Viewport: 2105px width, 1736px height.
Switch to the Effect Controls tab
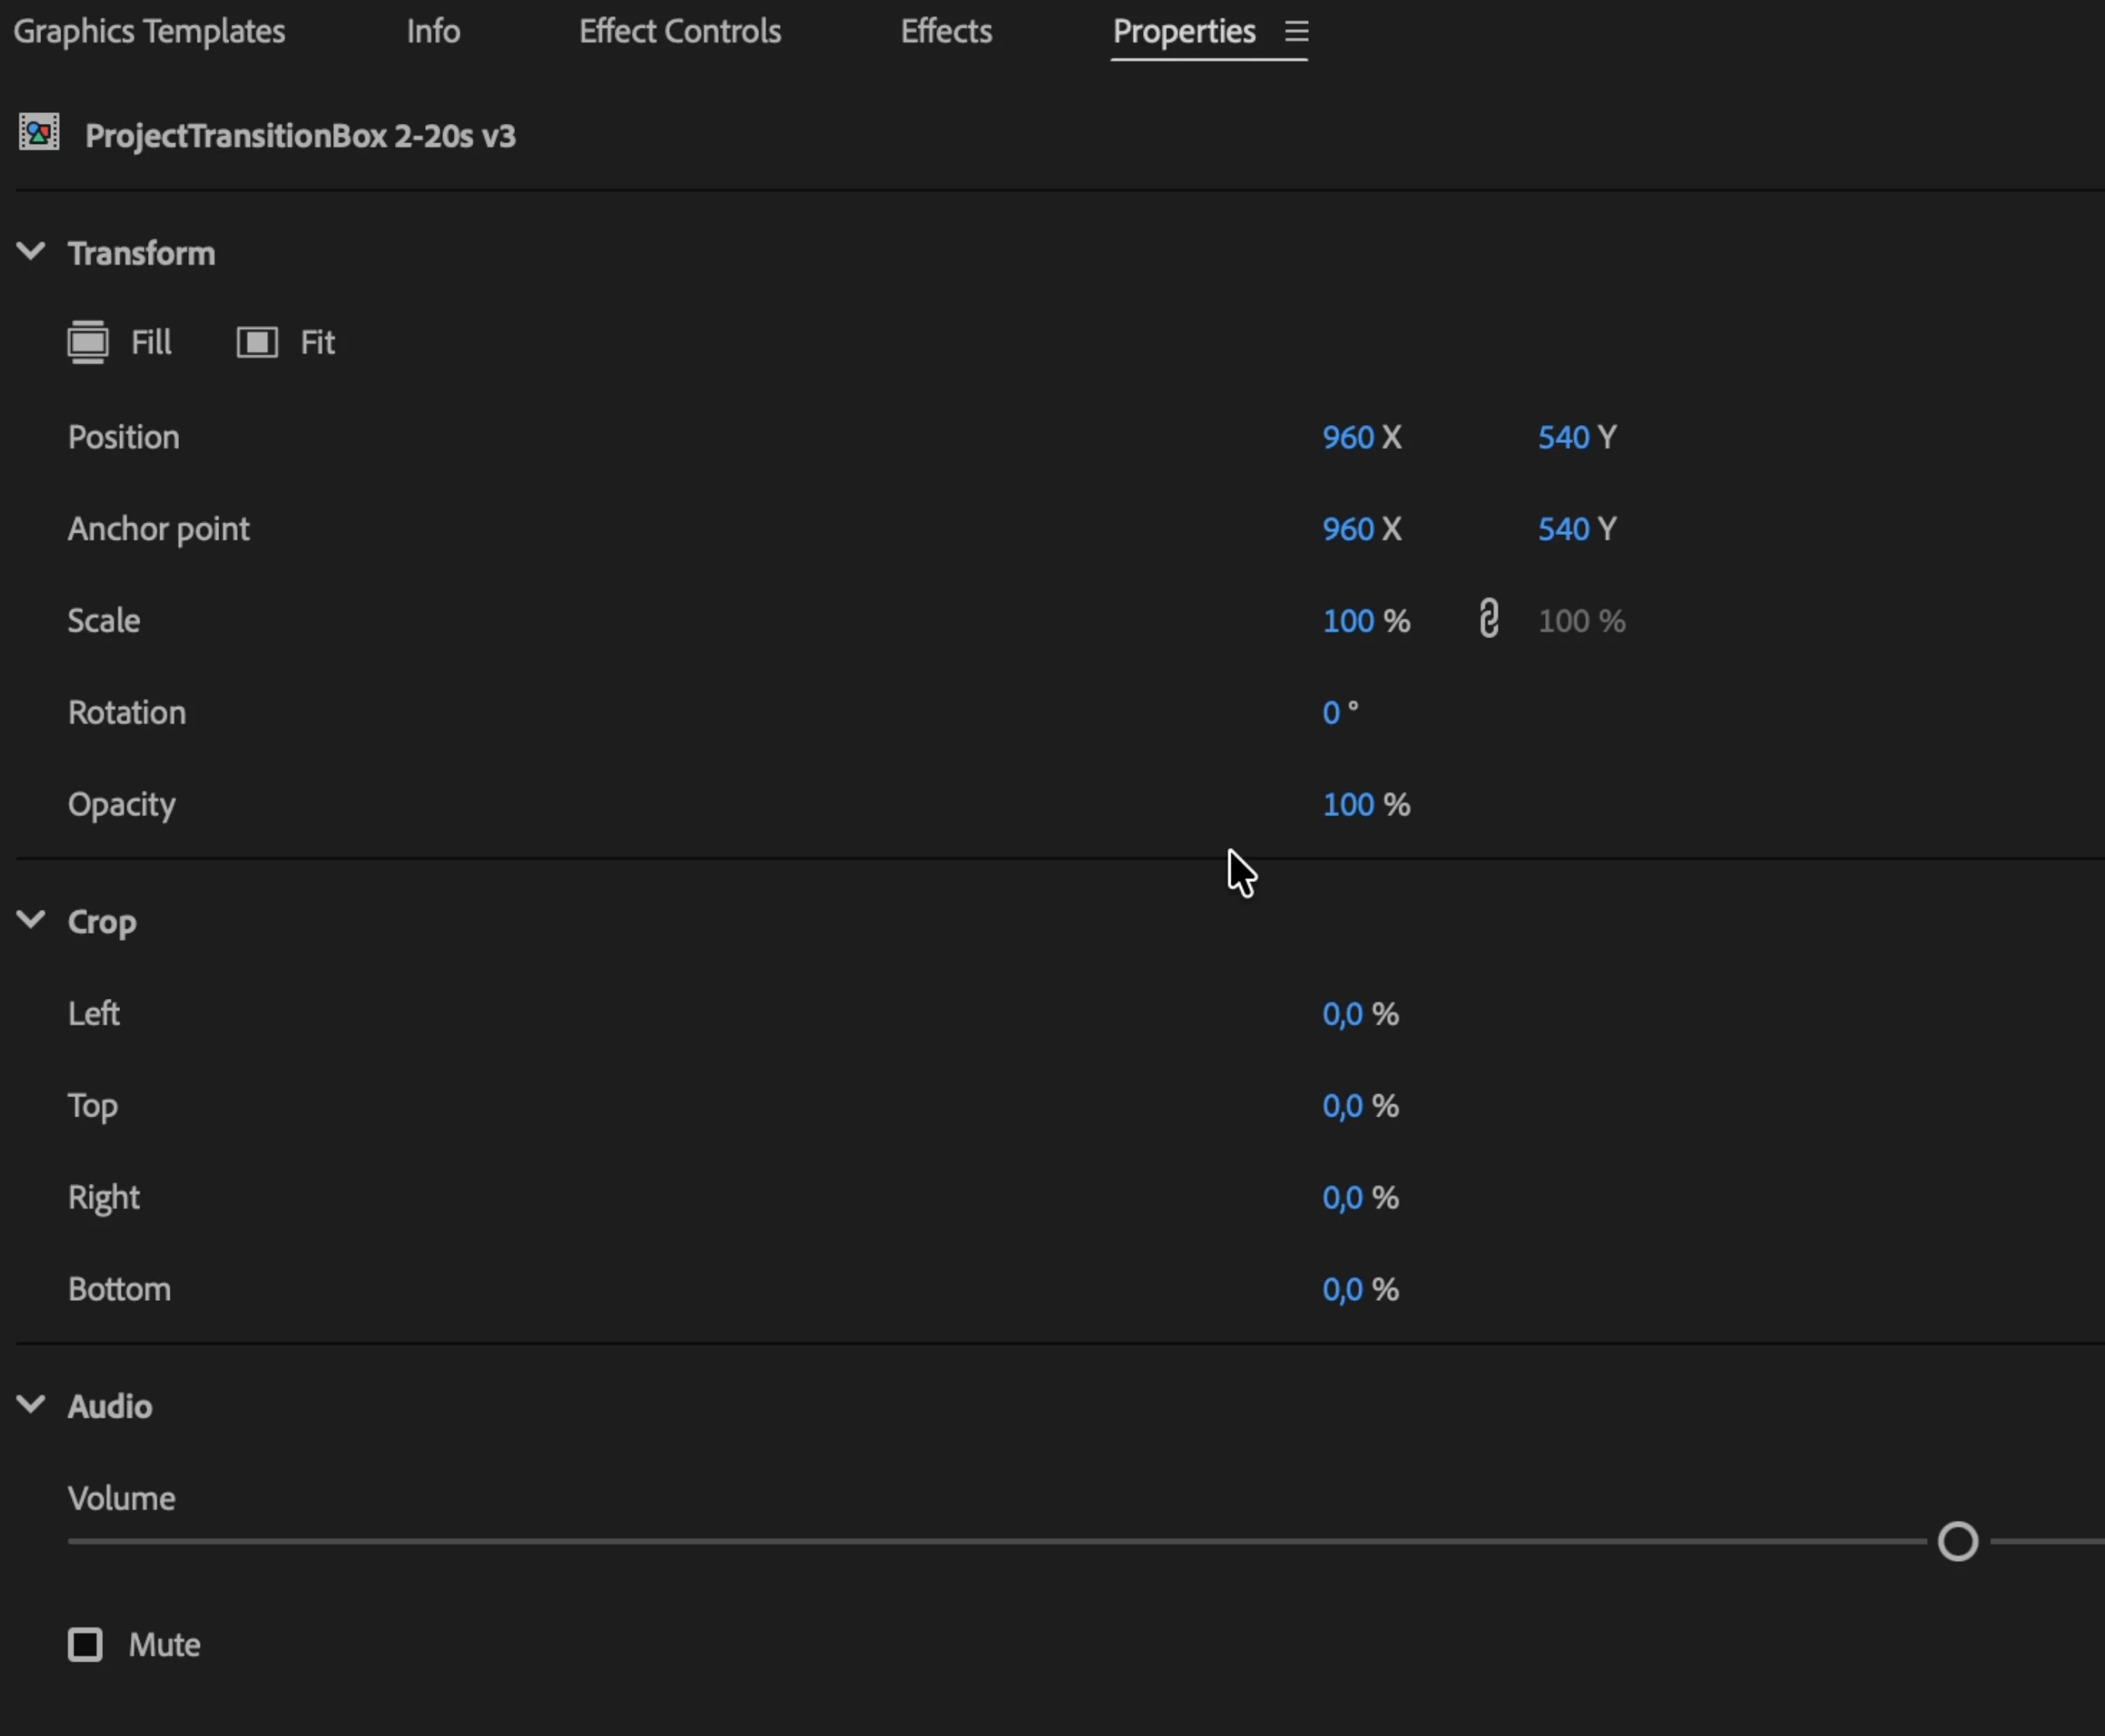679,32
